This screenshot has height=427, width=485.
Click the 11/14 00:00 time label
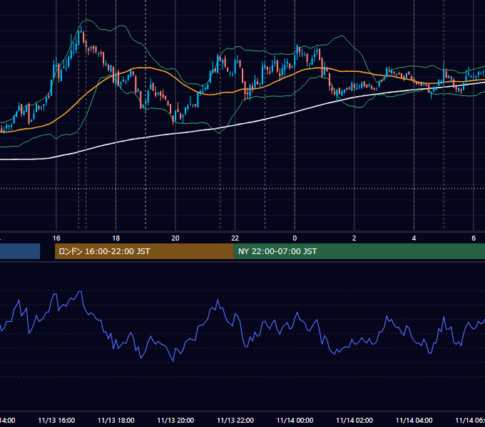pos(295,421)
